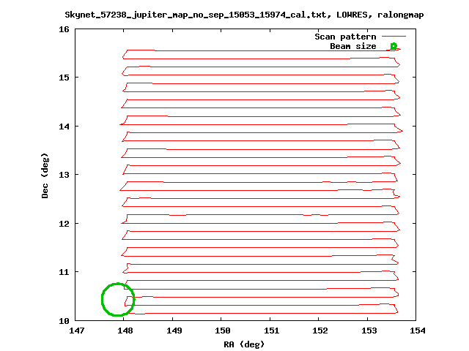Screen dimensions: 469x351
Task: Click the y-axis tick label 15
Action: [x=64, y=78]
